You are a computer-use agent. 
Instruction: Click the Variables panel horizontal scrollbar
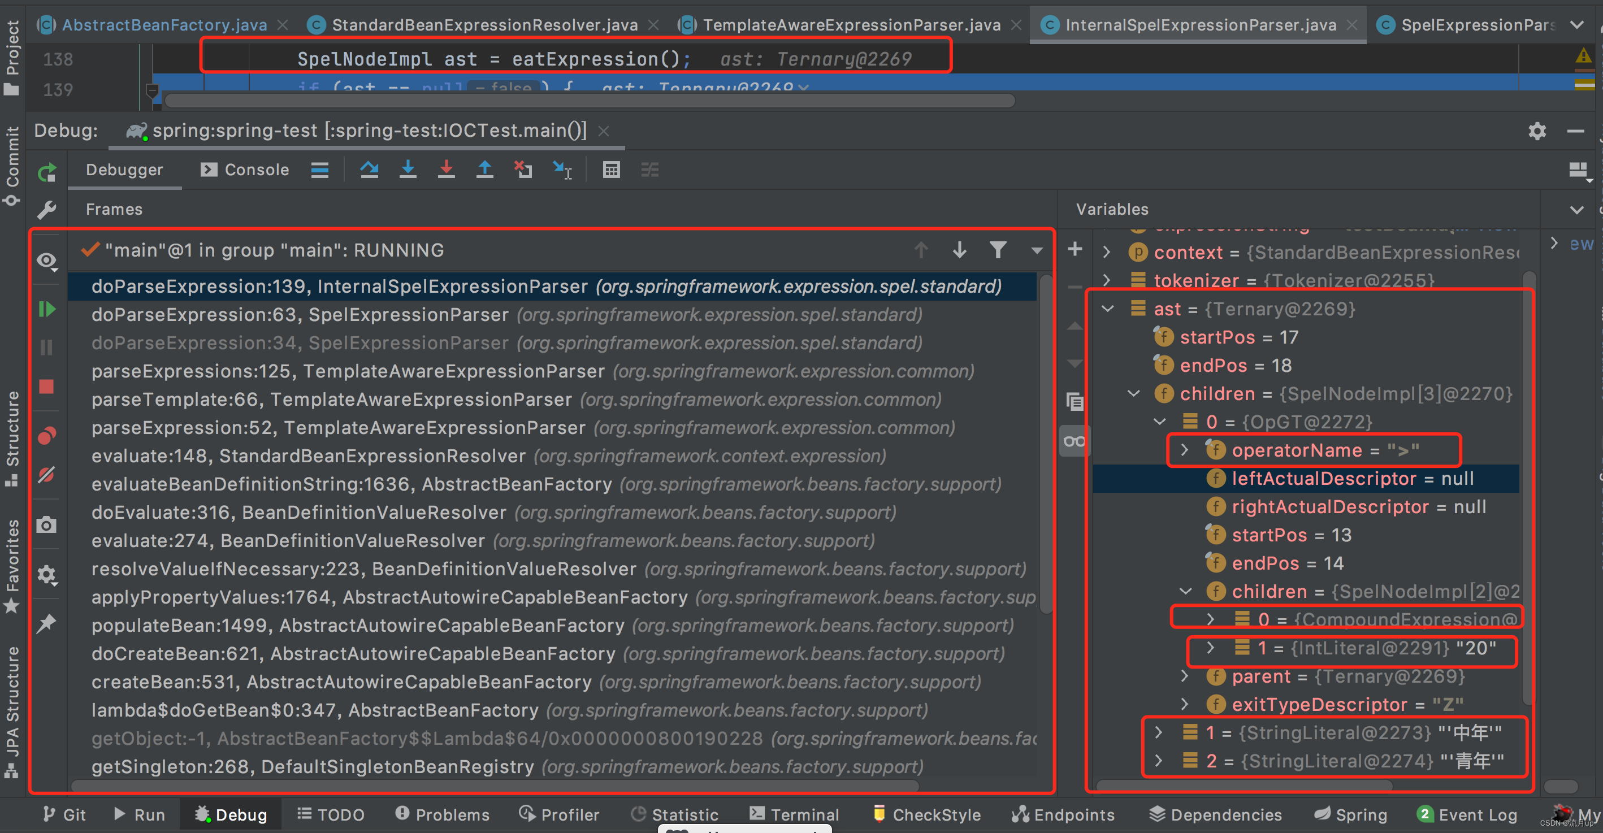[x=1245, y=786]
